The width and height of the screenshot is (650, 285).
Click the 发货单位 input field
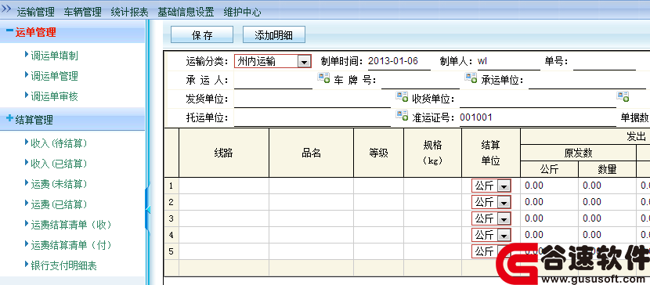tap(312, 99)
